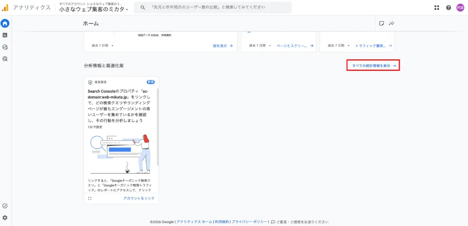Open the purple account avatar
The image size is (468, 226).
point(460,8)
